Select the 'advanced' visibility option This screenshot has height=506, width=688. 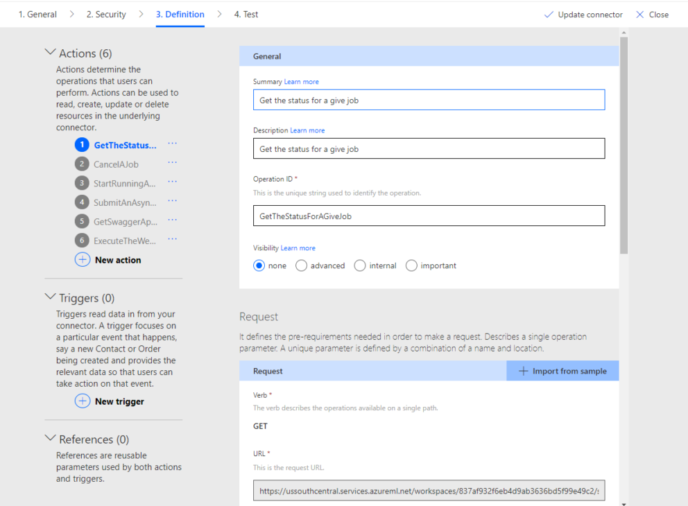[301, 265]
